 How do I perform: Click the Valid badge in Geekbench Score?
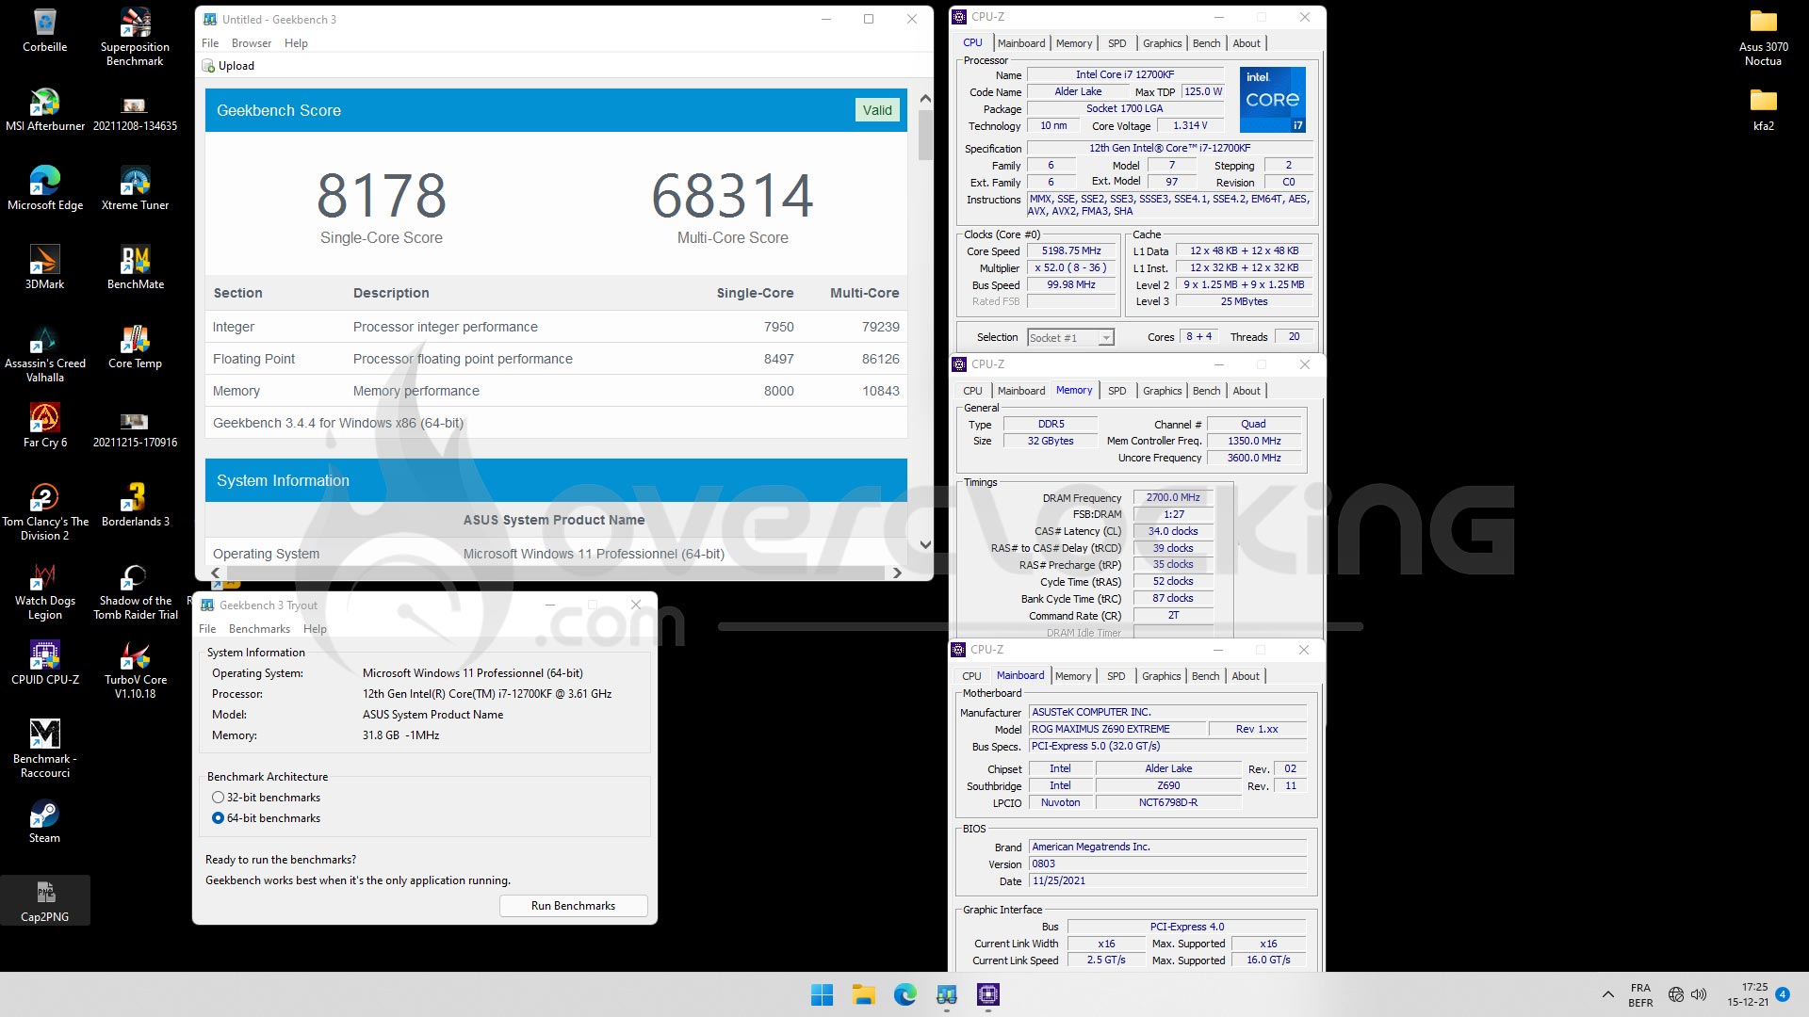[x=877, y=110]
